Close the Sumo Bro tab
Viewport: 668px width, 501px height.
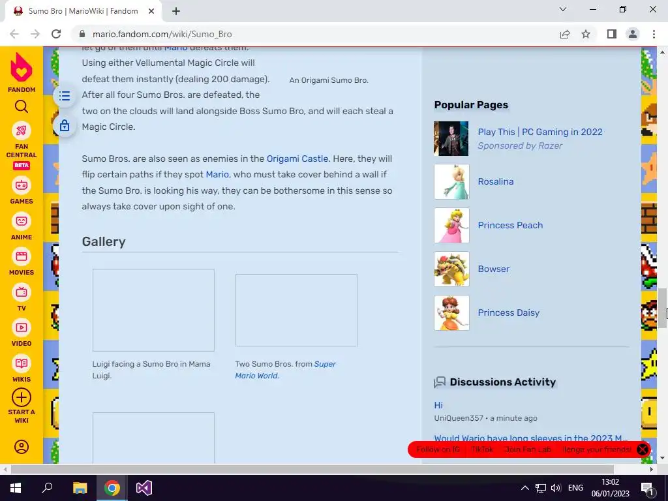coord(151,12)
